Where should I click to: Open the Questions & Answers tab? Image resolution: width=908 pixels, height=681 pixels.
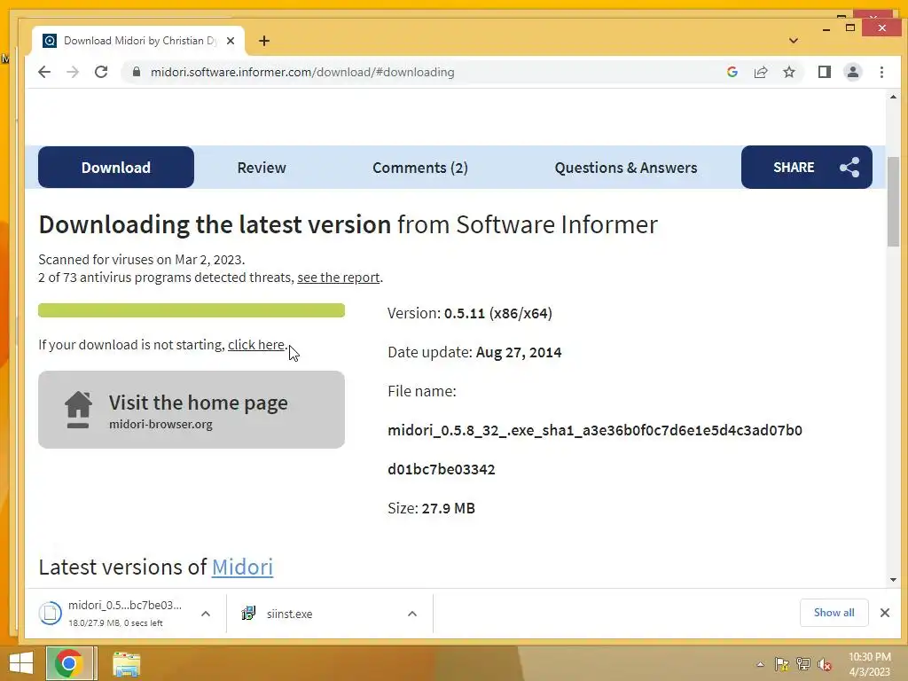tap(625, 168)
